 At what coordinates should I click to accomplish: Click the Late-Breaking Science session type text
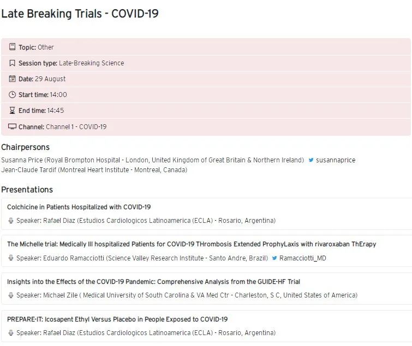tap(91, 63)
